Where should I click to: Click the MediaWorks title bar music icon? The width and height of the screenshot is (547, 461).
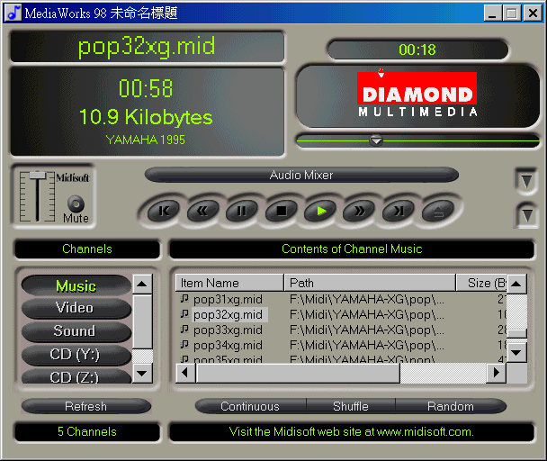pyautogui.click(x=14, y=14)
